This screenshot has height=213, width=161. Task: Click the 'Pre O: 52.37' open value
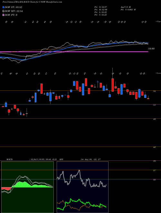(x=100, y=7)
